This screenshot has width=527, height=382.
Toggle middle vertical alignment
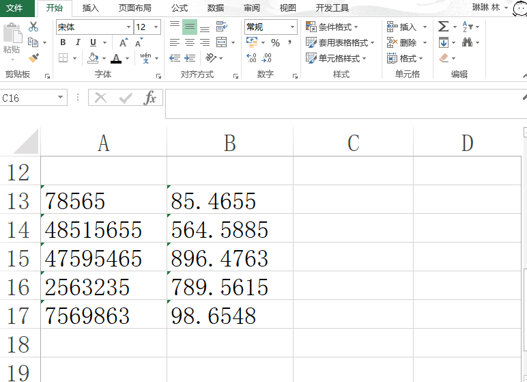[190, 27]
